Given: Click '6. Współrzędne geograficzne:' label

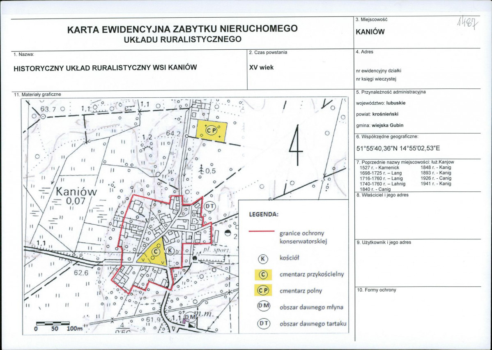Looking at the screenshot, I should point(388,137).
